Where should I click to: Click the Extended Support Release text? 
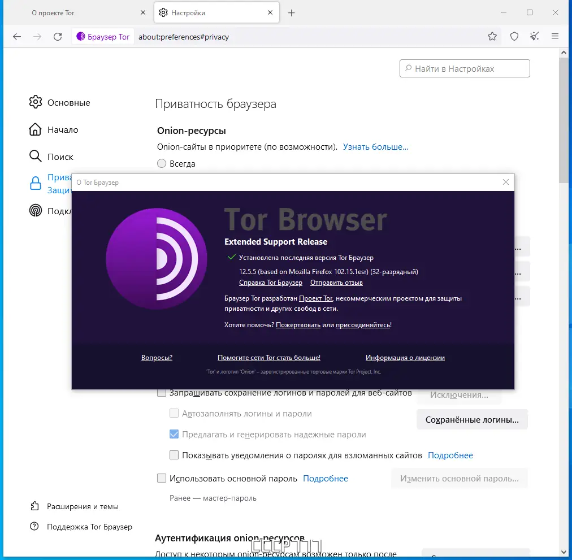(276, 241)
